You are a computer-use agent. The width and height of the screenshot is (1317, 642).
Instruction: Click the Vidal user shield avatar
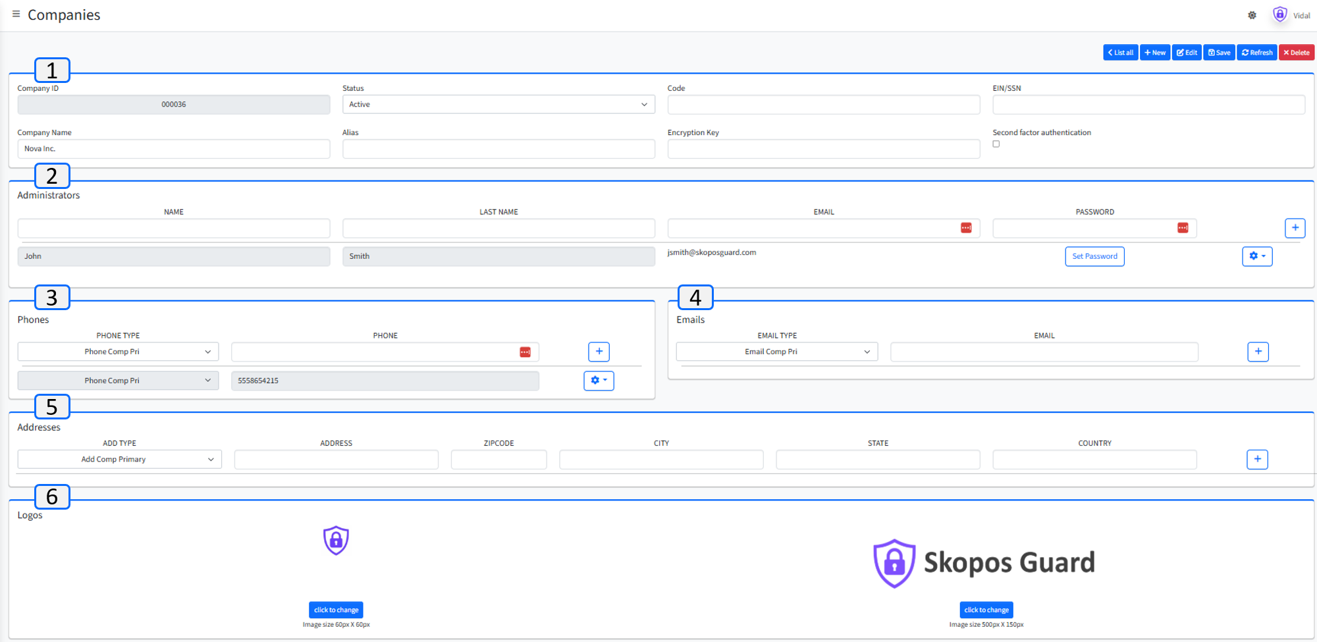click(1279, 14)
